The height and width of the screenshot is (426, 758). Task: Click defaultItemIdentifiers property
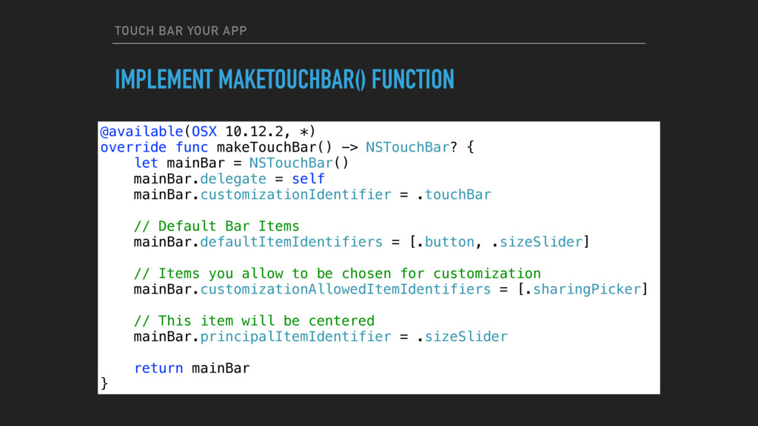pyautogui.click(x=292, y=242)
